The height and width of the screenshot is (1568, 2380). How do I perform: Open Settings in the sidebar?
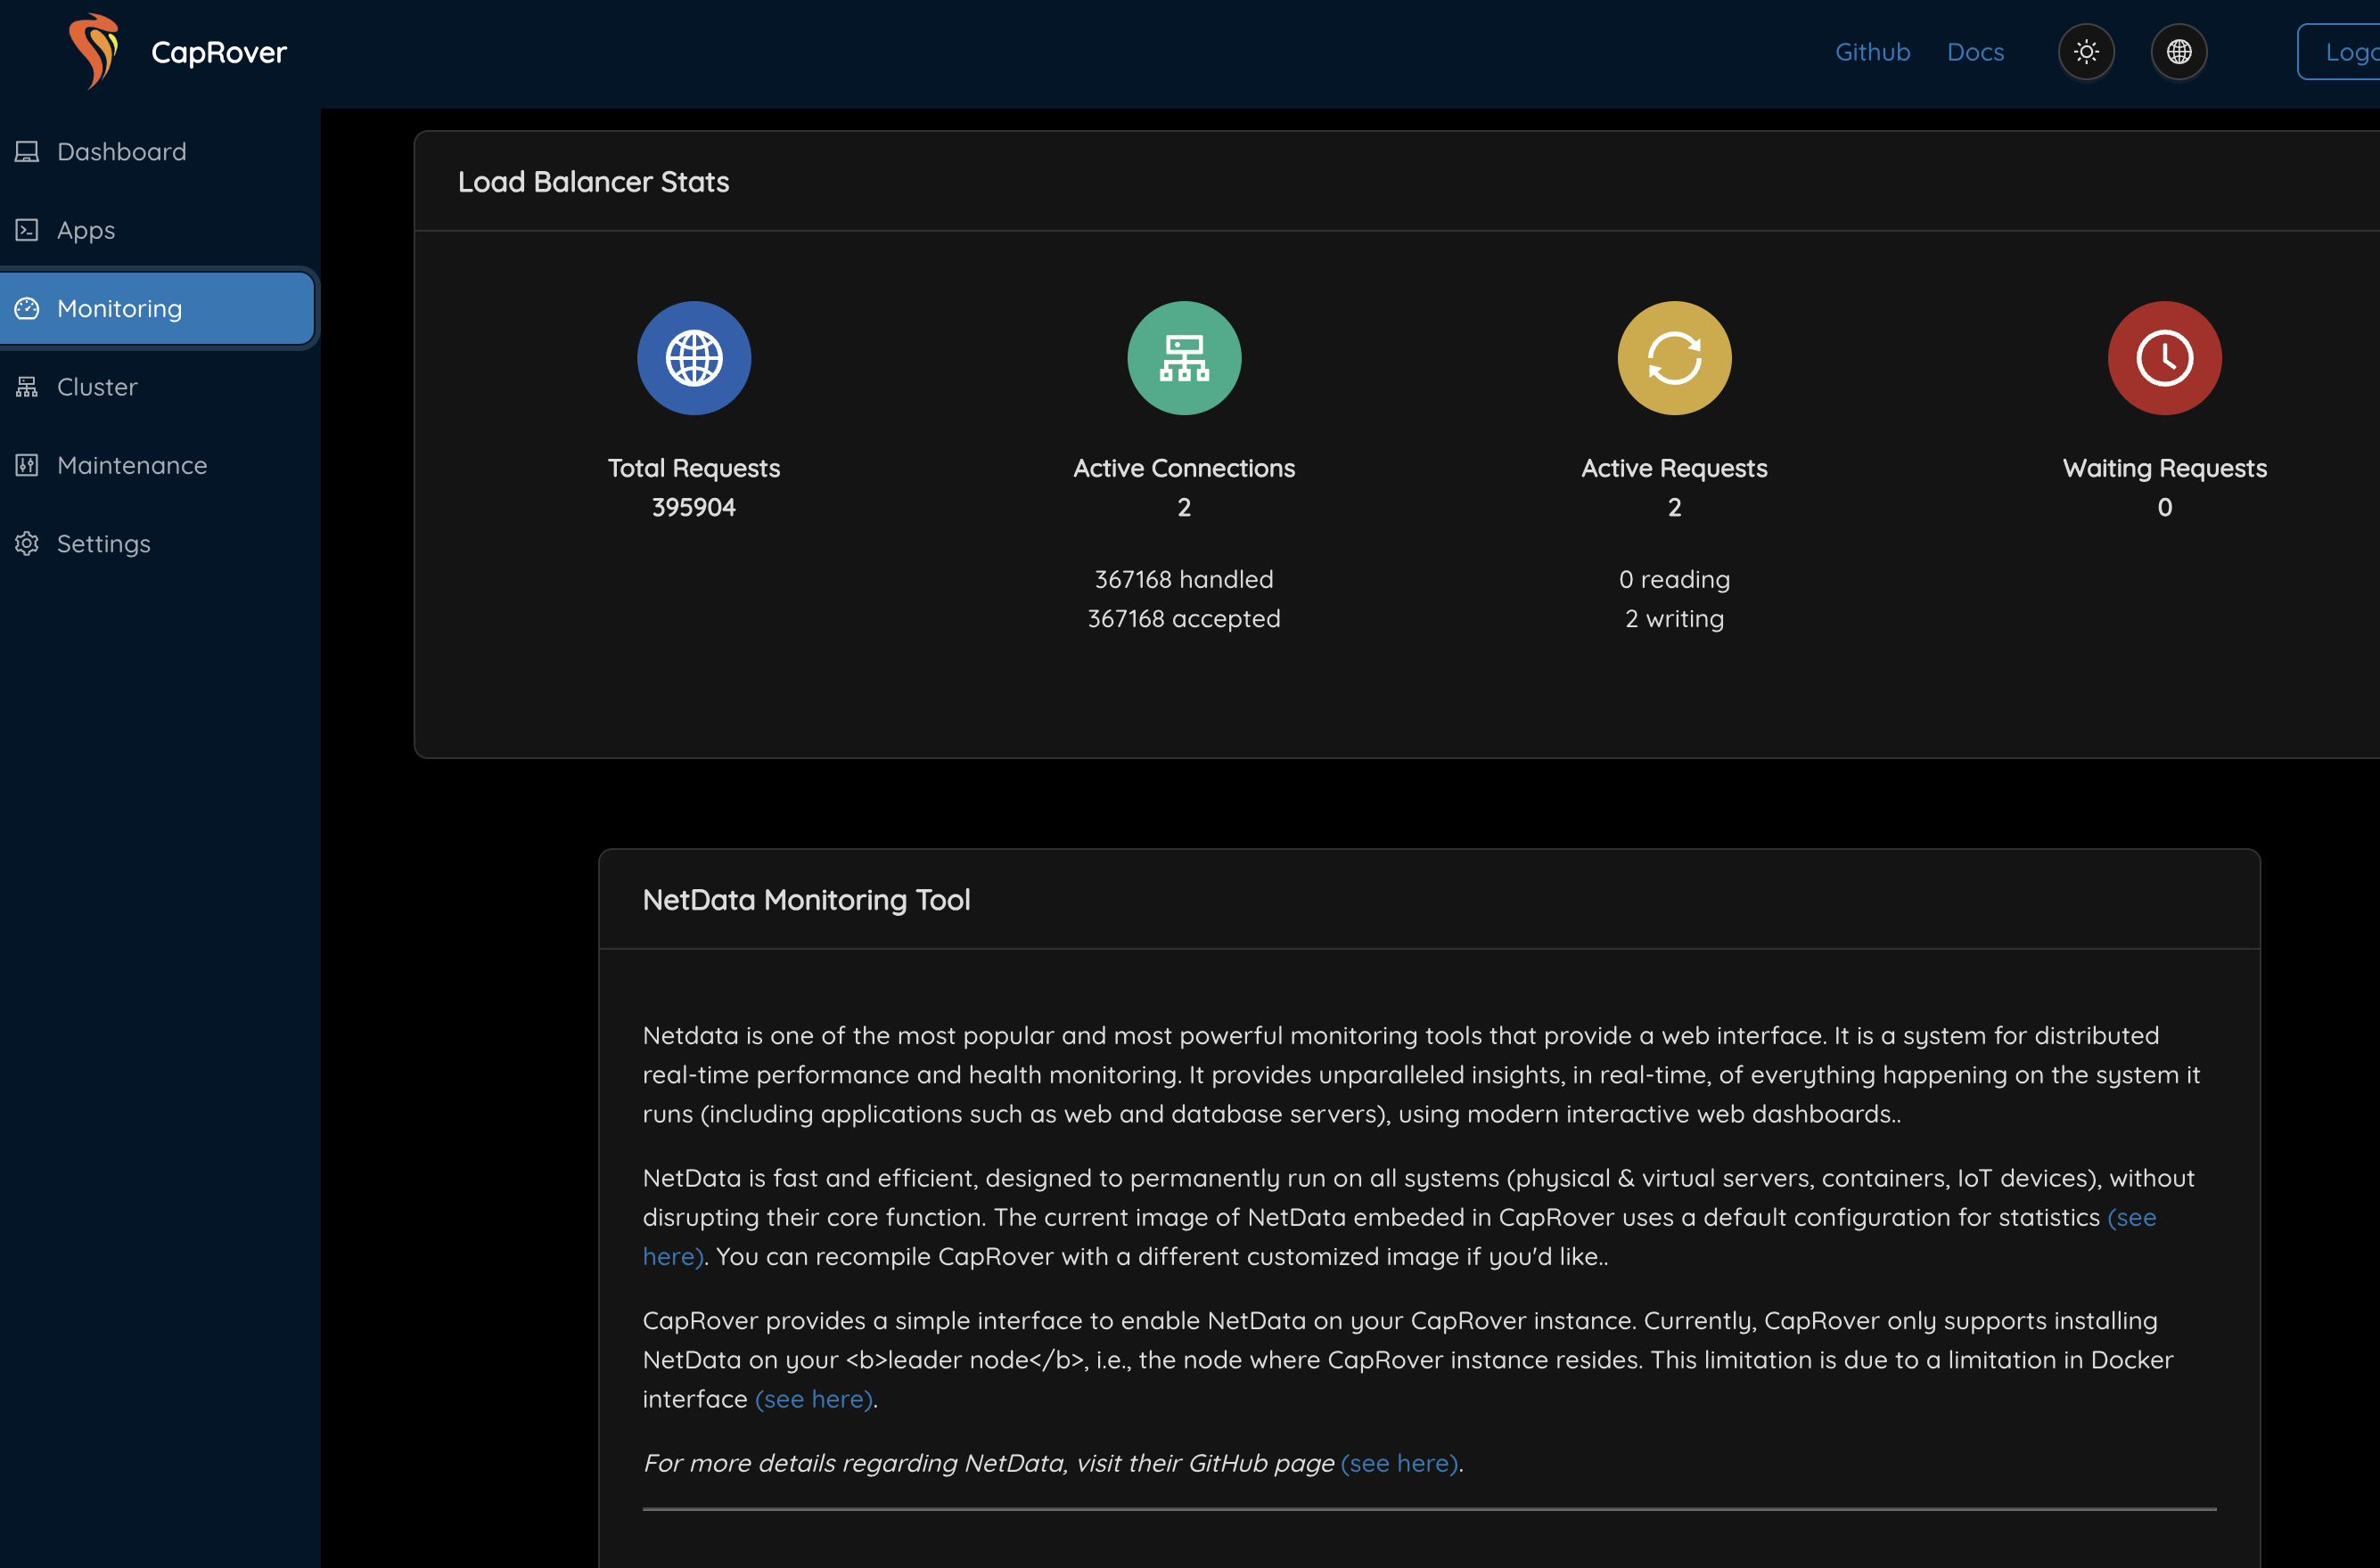103,544
